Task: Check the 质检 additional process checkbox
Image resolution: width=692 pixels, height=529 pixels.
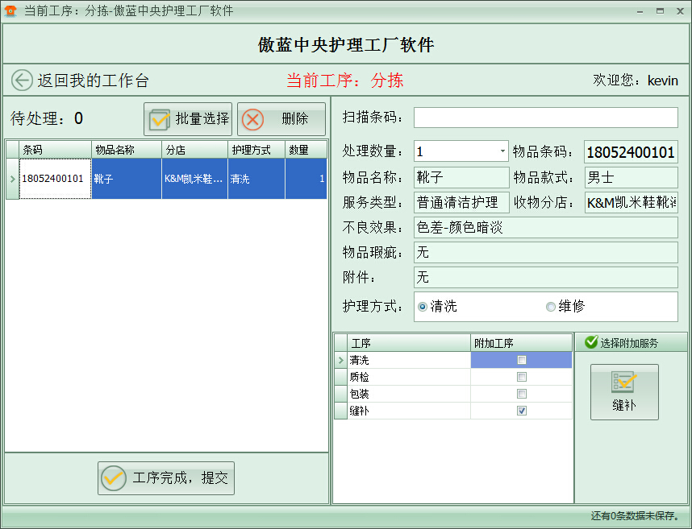Action: (x=521, y=377)
